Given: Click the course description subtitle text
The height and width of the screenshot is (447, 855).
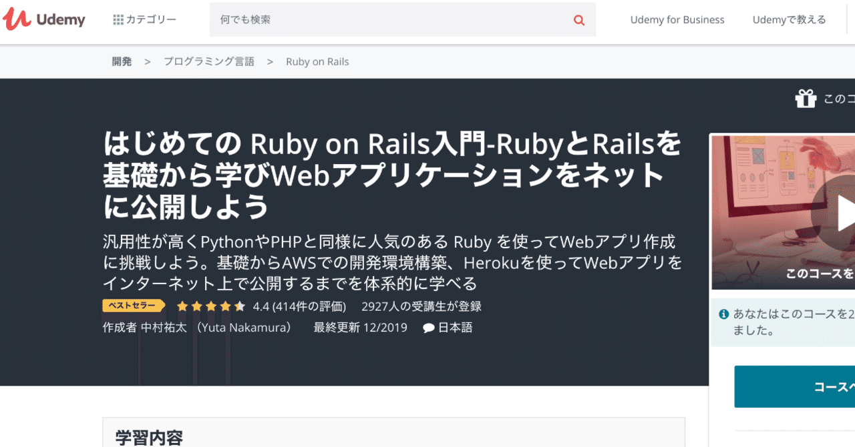Looking at the screenshot, I should (x=393, y=262).
